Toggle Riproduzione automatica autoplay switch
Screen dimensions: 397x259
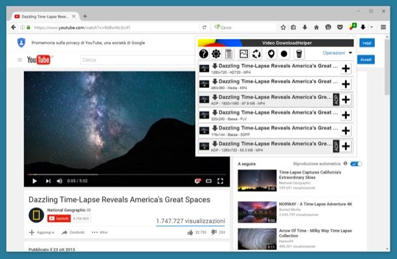pos(356,164)
